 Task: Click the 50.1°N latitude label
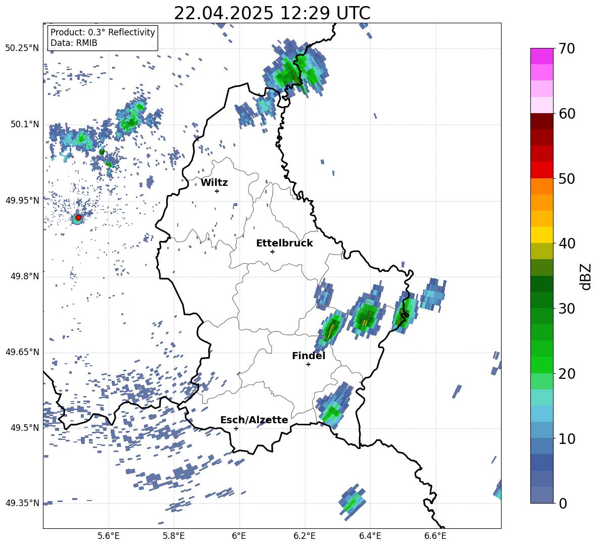pos(24,125)
